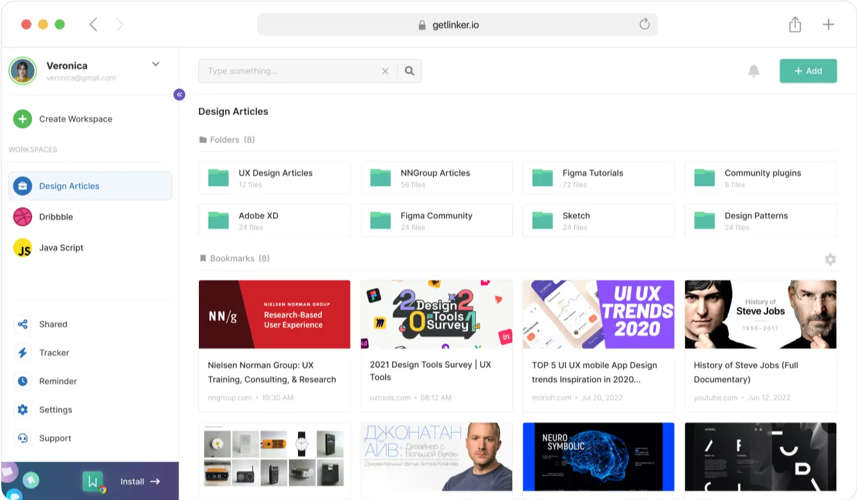Click the Support headset icon
This screenshot has height=500, width=857.
pos(23,438)
